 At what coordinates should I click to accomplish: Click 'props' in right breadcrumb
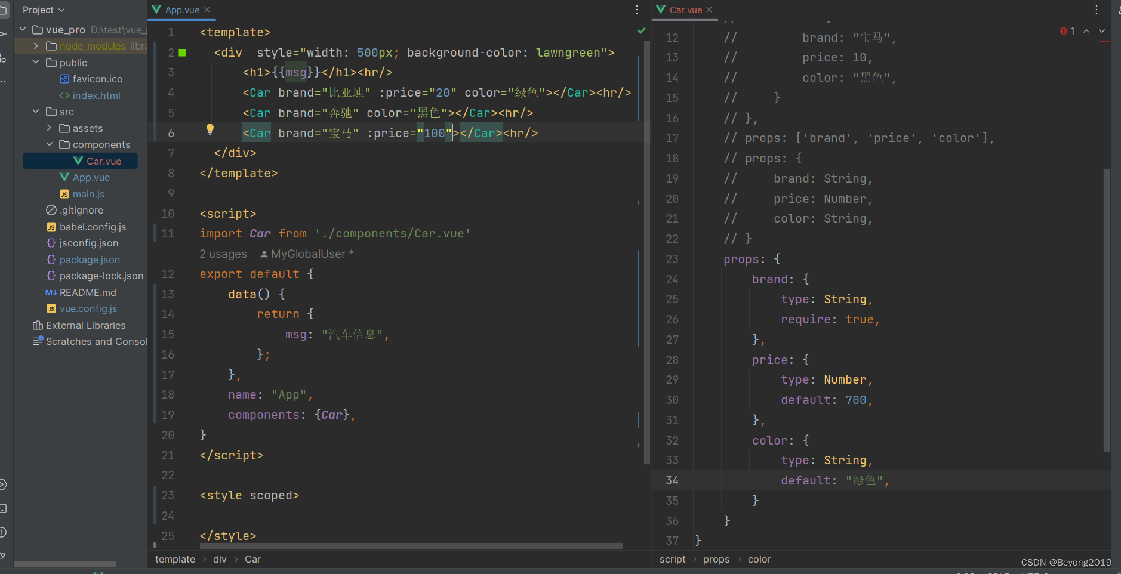point(716,559)
